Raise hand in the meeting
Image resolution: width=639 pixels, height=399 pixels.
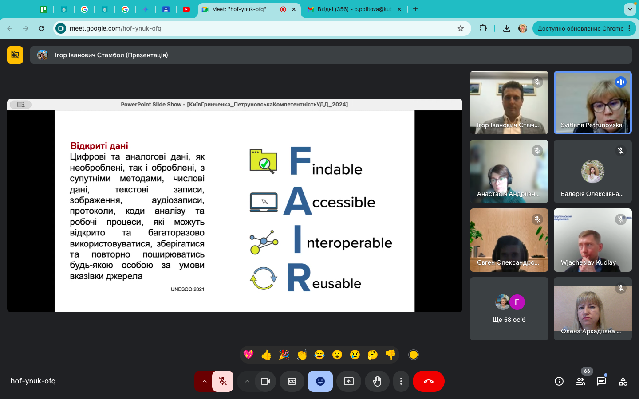coord(377,381)
